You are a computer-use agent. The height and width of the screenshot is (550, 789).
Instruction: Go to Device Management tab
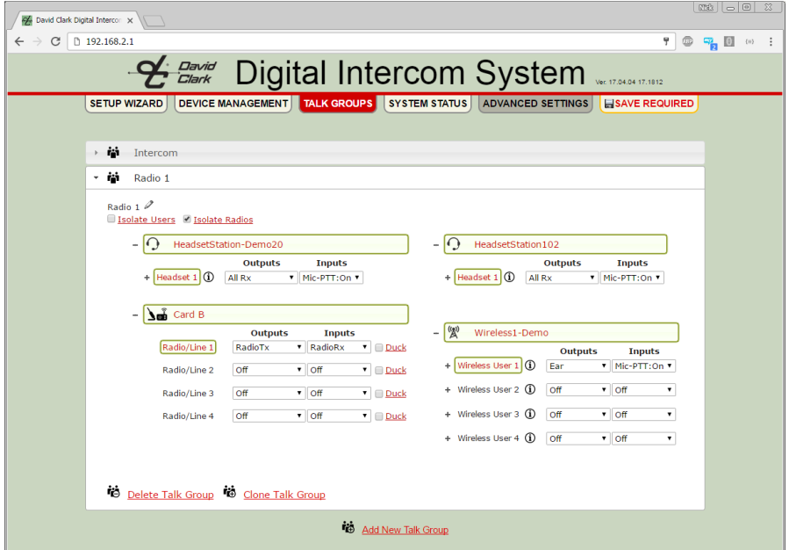coord(233,104)
